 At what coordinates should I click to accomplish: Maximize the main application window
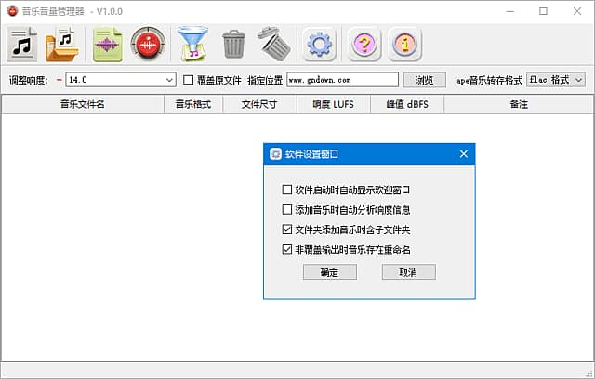pos(543,11)
